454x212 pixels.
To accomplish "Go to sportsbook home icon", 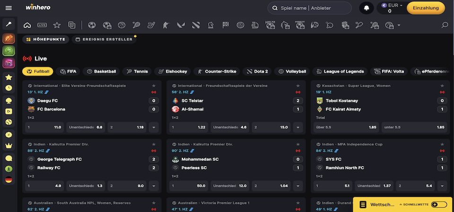I will coord(27,25).
